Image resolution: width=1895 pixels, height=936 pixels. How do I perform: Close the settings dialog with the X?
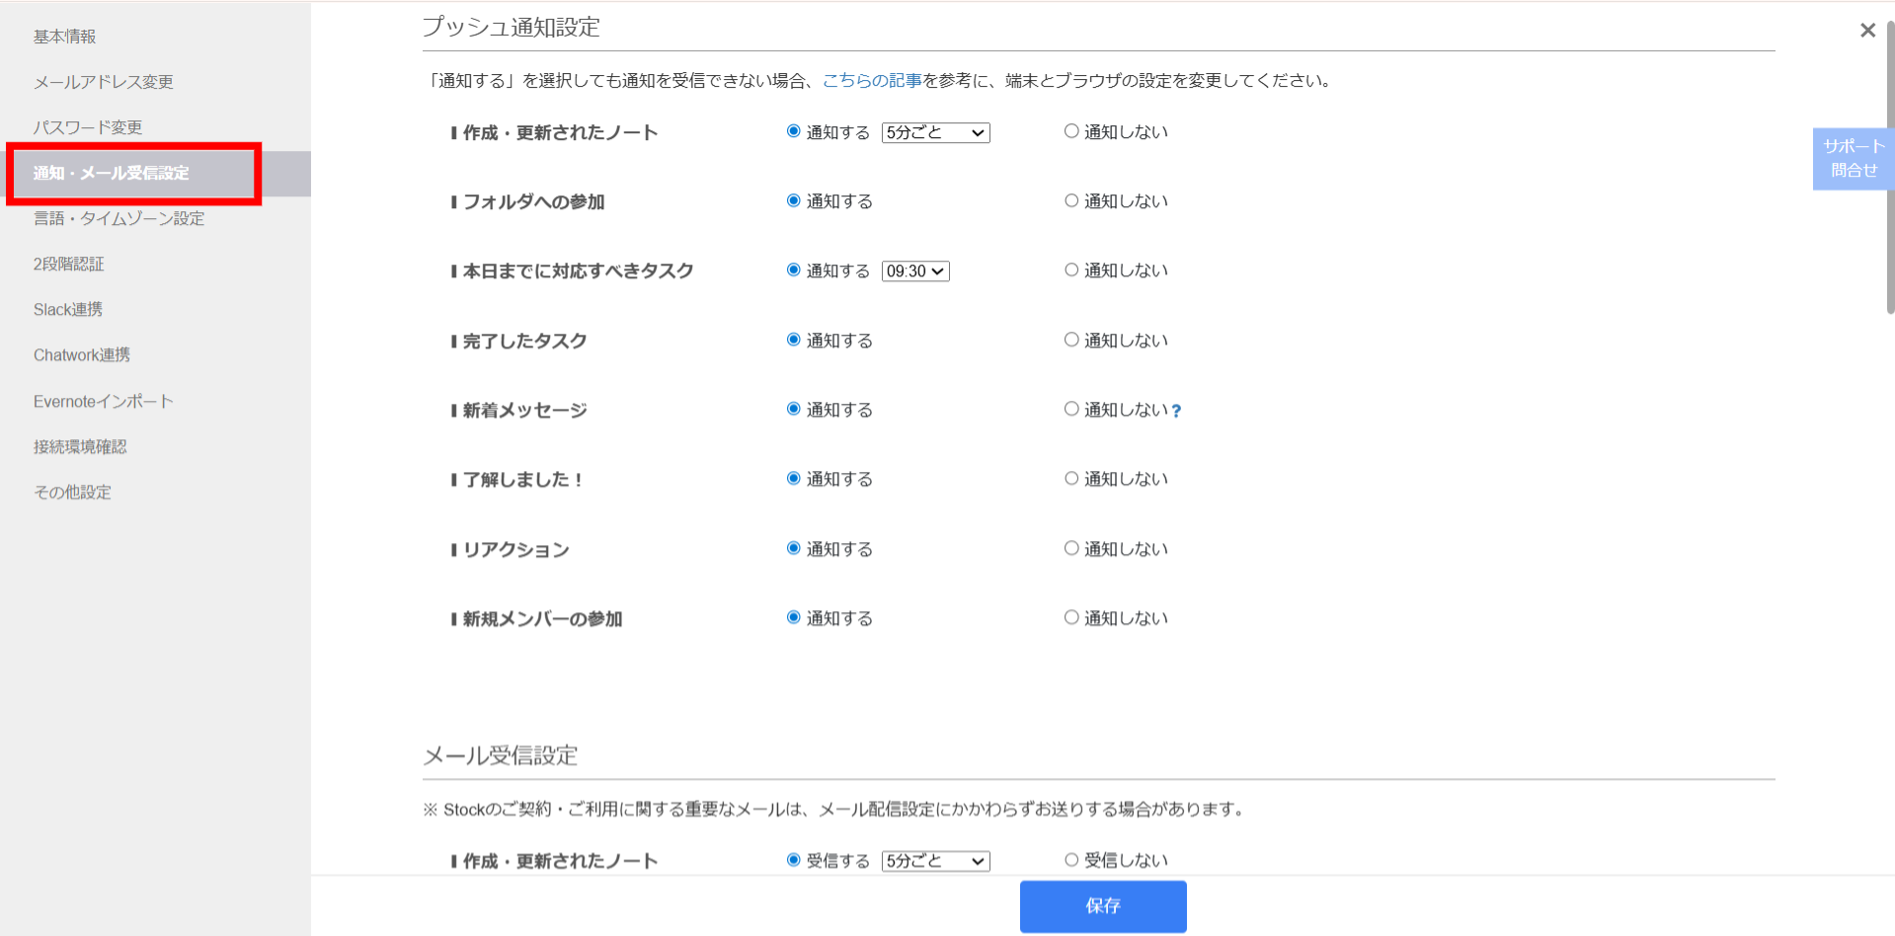(1866, 30)
